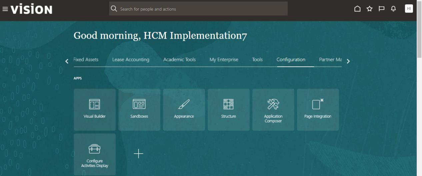The image size is (422, 176).
Task: Select the My Enterprise tab
Action: pos(224,60)
